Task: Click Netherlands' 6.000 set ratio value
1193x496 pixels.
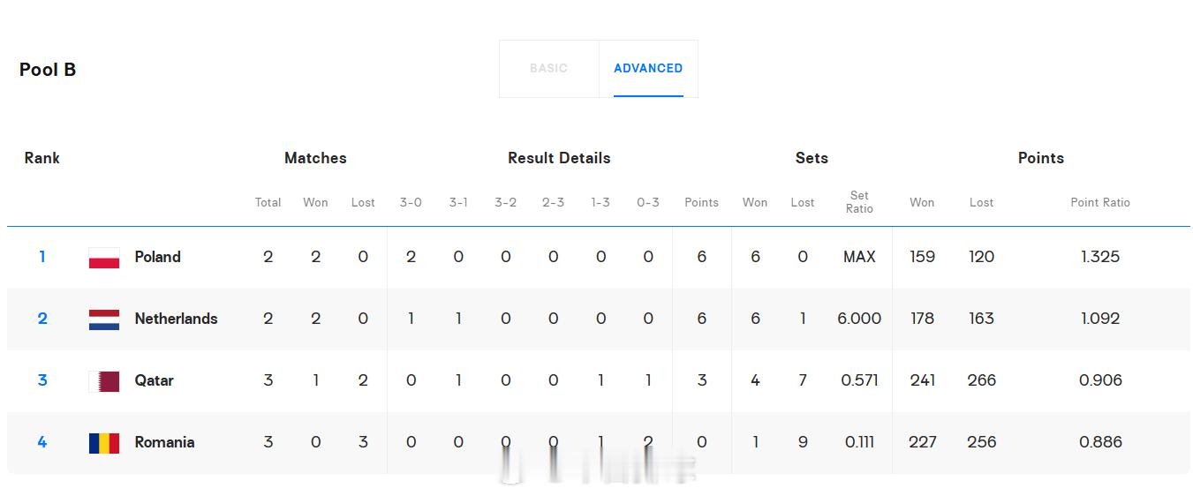Action: [859, 319]
